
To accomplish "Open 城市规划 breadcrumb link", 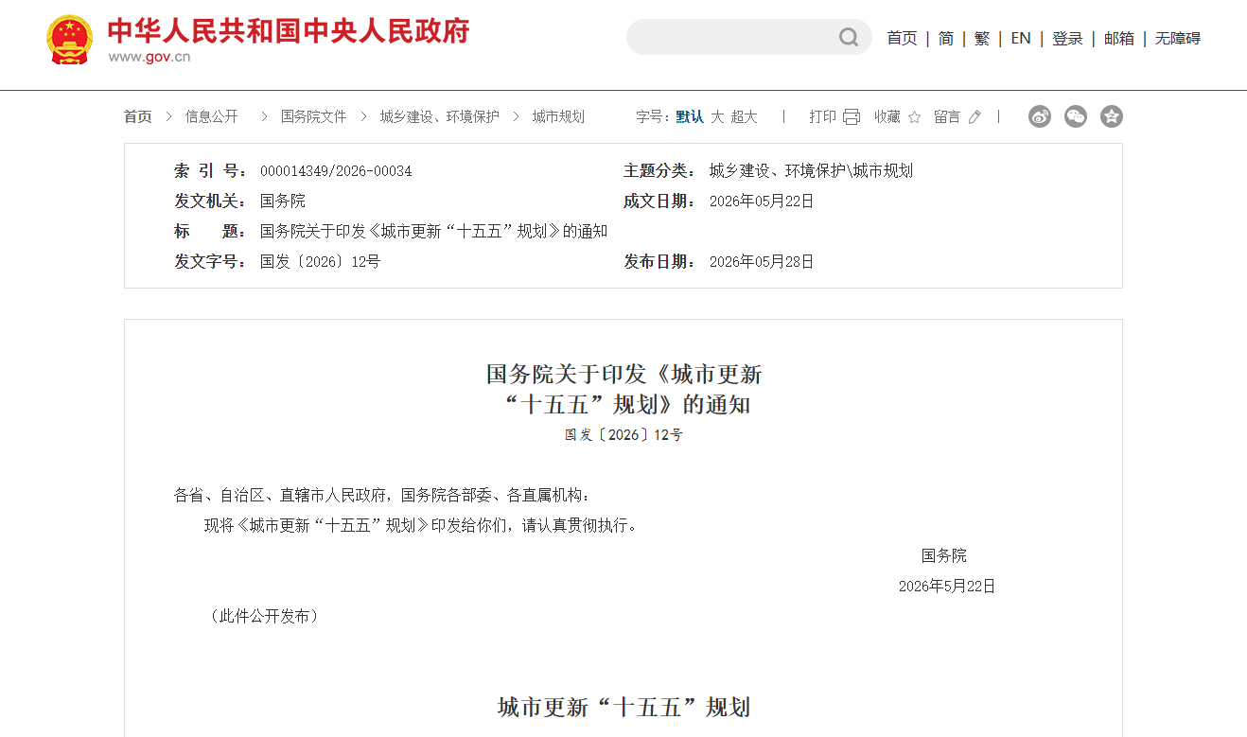I will pyautogui.click(x=558, y=116).
